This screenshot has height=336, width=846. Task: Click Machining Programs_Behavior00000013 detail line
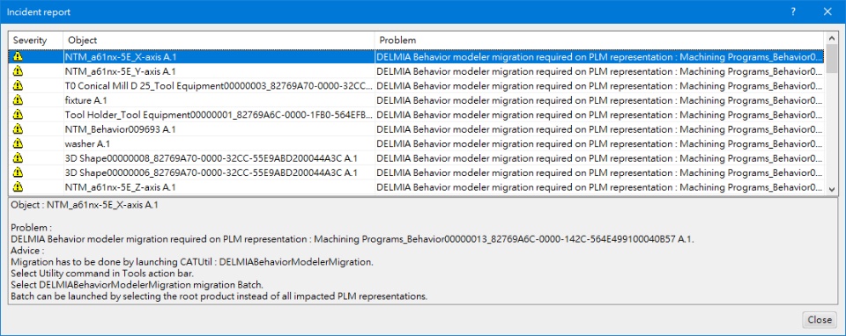click(x=352, y=239)
